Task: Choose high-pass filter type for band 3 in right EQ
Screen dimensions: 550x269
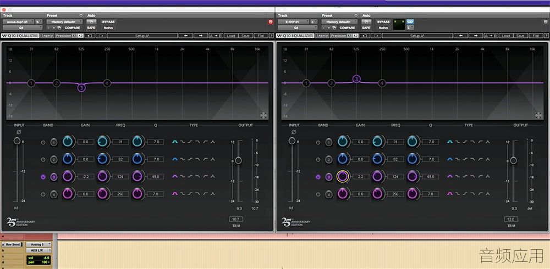Action: pyautogui.click(x=481, y=177)
